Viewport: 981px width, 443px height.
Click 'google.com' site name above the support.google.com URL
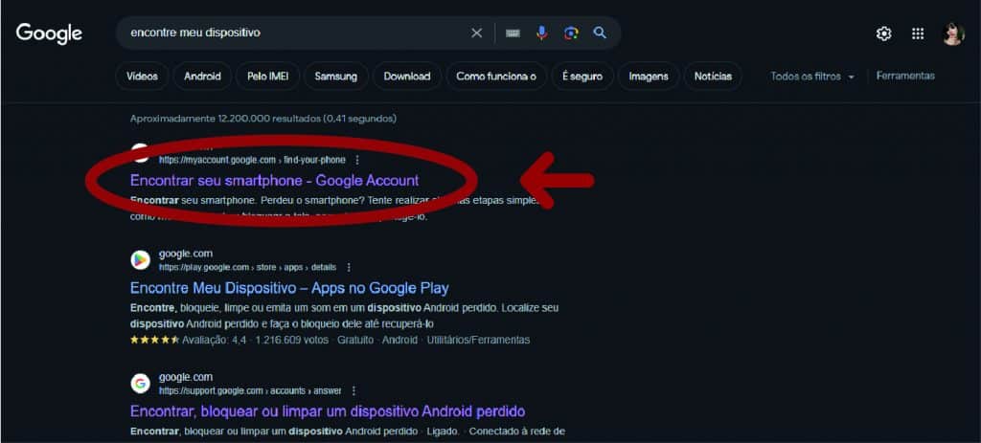[x=186, y=377]
